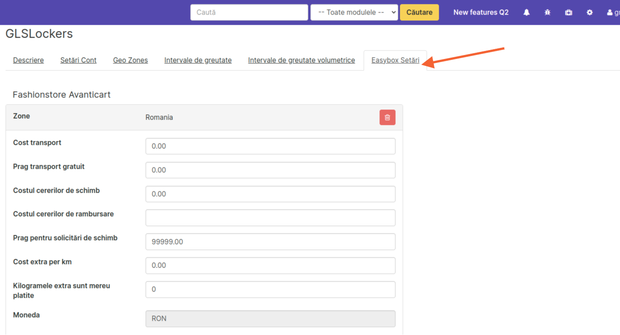The image size is (620, 335).
Task: Edit Kilogramele extra sunt mereu platite field
Action: point(270,289)
